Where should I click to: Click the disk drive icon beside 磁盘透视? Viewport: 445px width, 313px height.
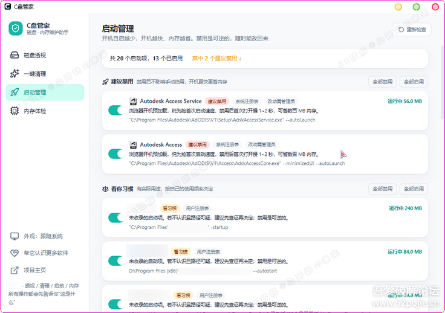click(x=15, y=55)
